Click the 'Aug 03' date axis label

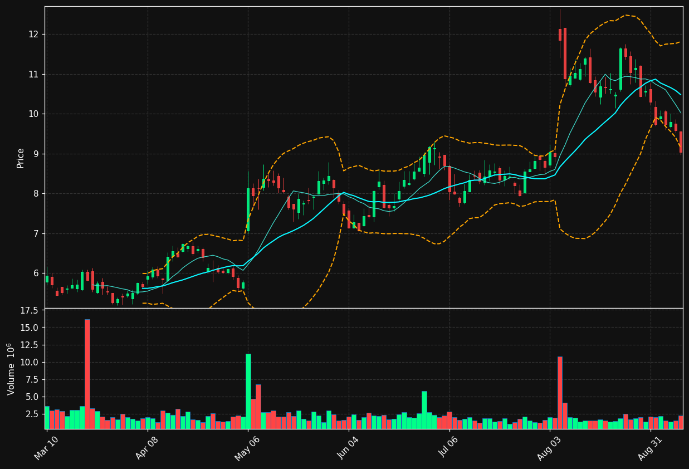[550, 447]
